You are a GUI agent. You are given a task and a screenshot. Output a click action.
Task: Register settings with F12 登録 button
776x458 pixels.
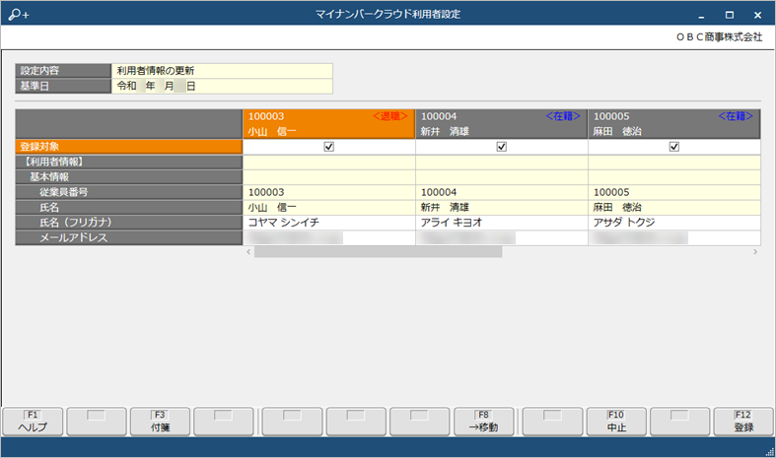743,422
